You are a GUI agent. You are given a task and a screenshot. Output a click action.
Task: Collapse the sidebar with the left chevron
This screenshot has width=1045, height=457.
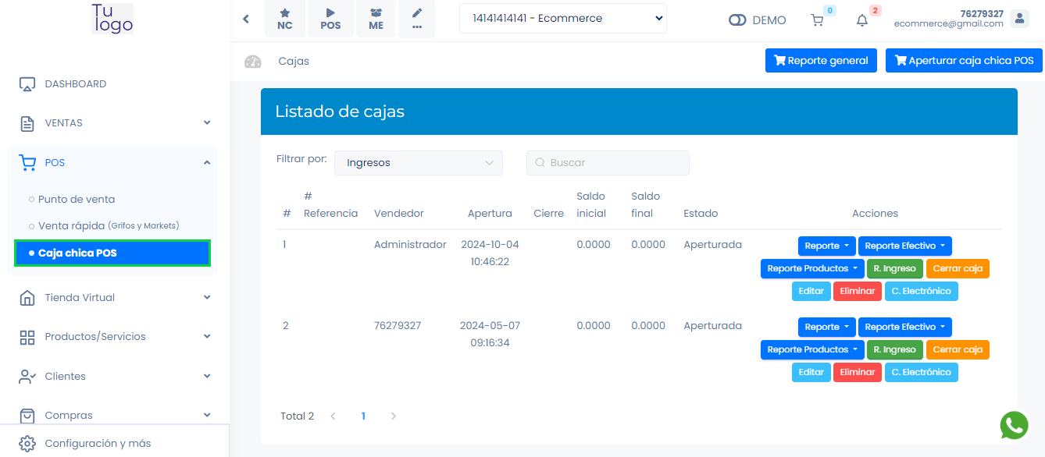tap(246, 18)
